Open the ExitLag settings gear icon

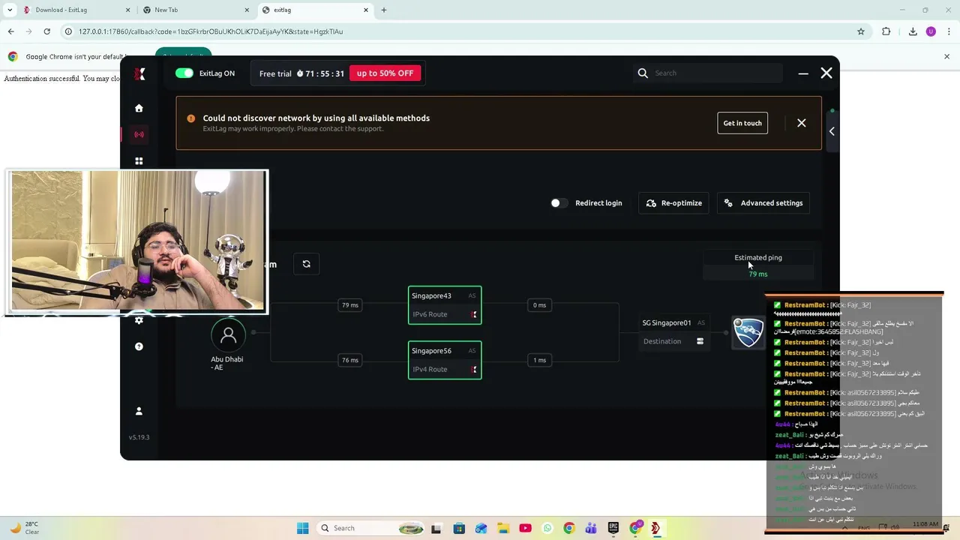coord(139,320)
